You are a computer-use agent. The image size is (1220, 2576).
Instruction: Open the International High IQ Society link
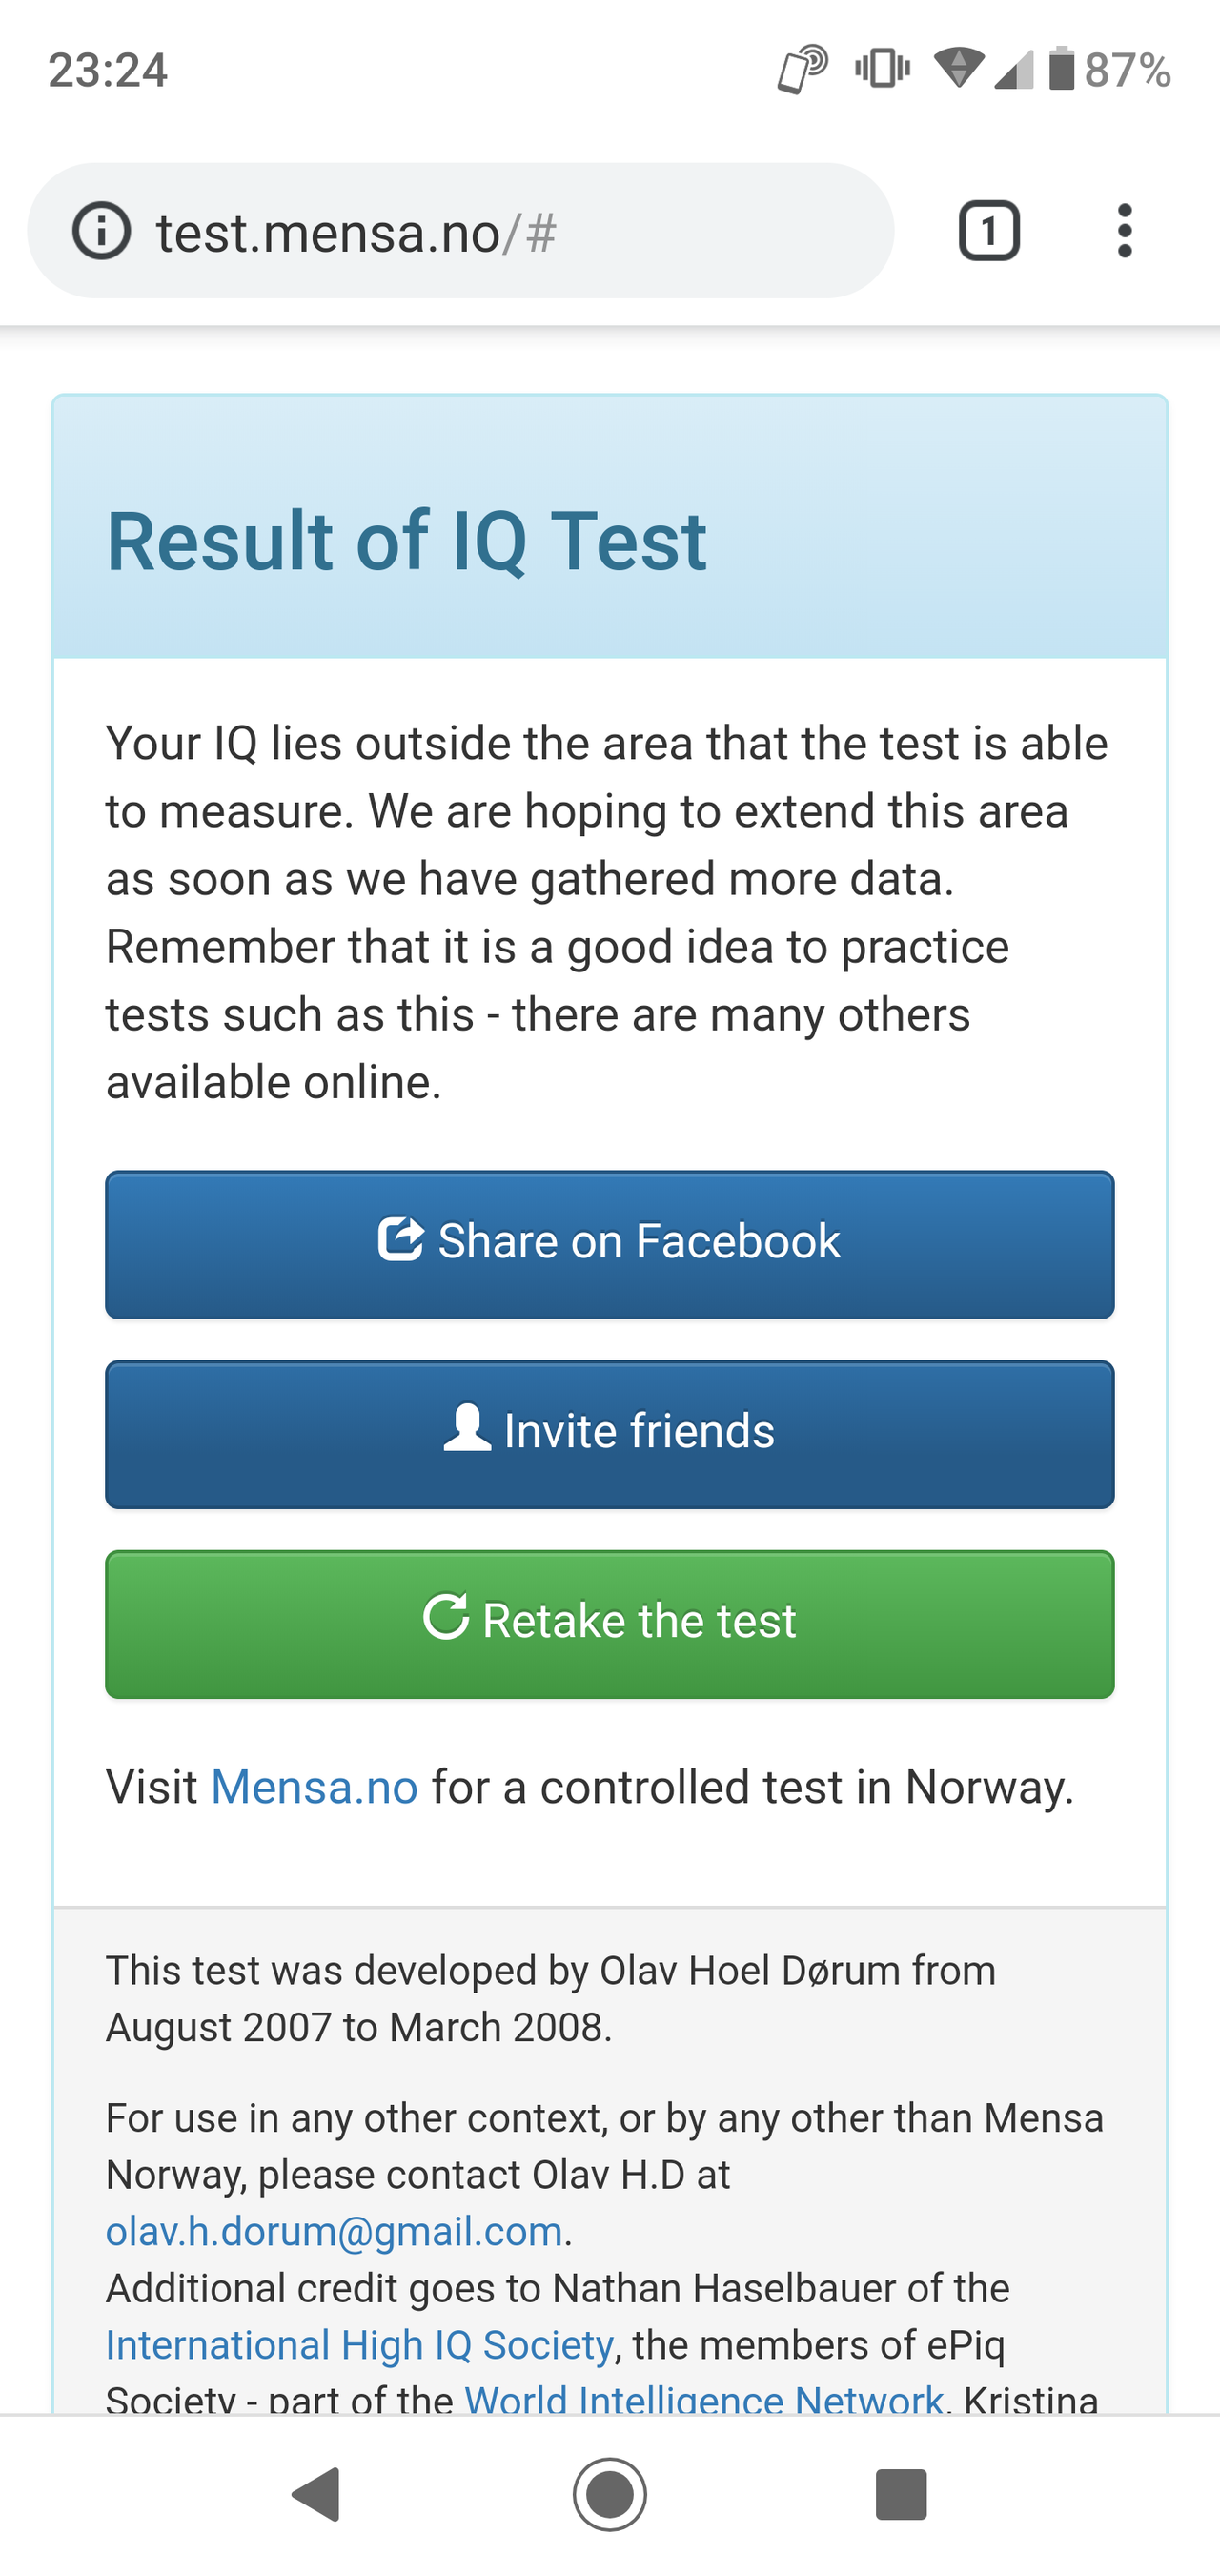tap(359, 2344)
